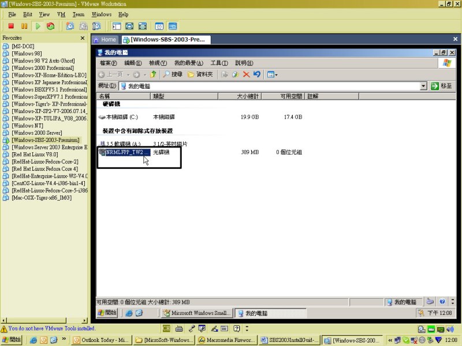462x346 pixels.
Task: Expand the host system tray with the « arrow
Action: [390, 340]
